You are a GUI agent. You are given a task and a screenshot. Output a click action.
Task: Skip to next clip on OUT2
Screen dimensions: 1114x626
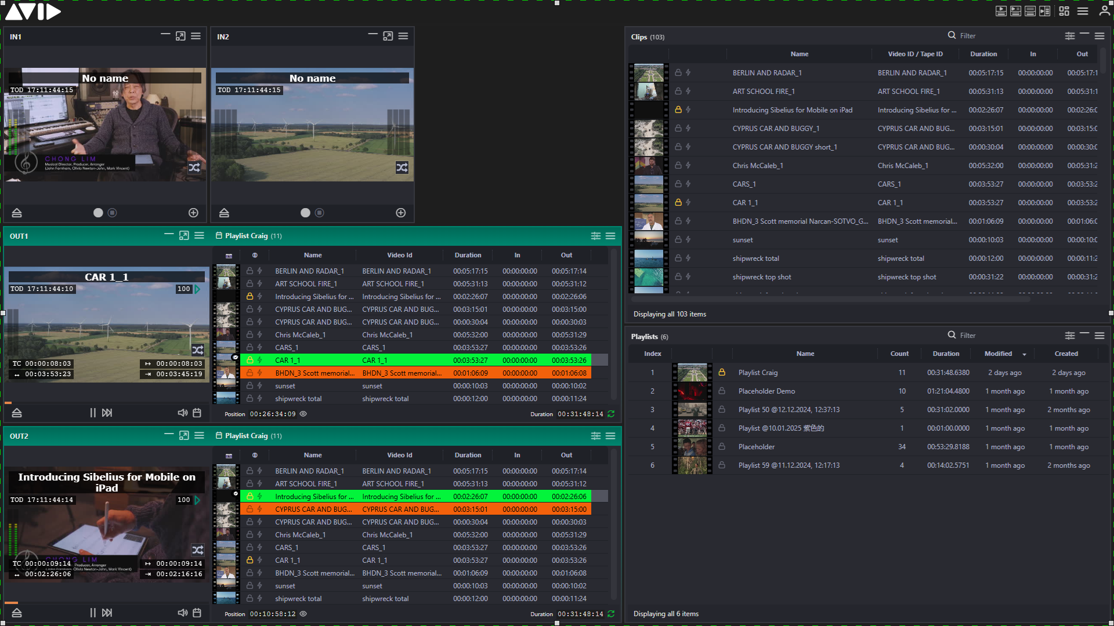pyautogui.click(x=107, y=613)
